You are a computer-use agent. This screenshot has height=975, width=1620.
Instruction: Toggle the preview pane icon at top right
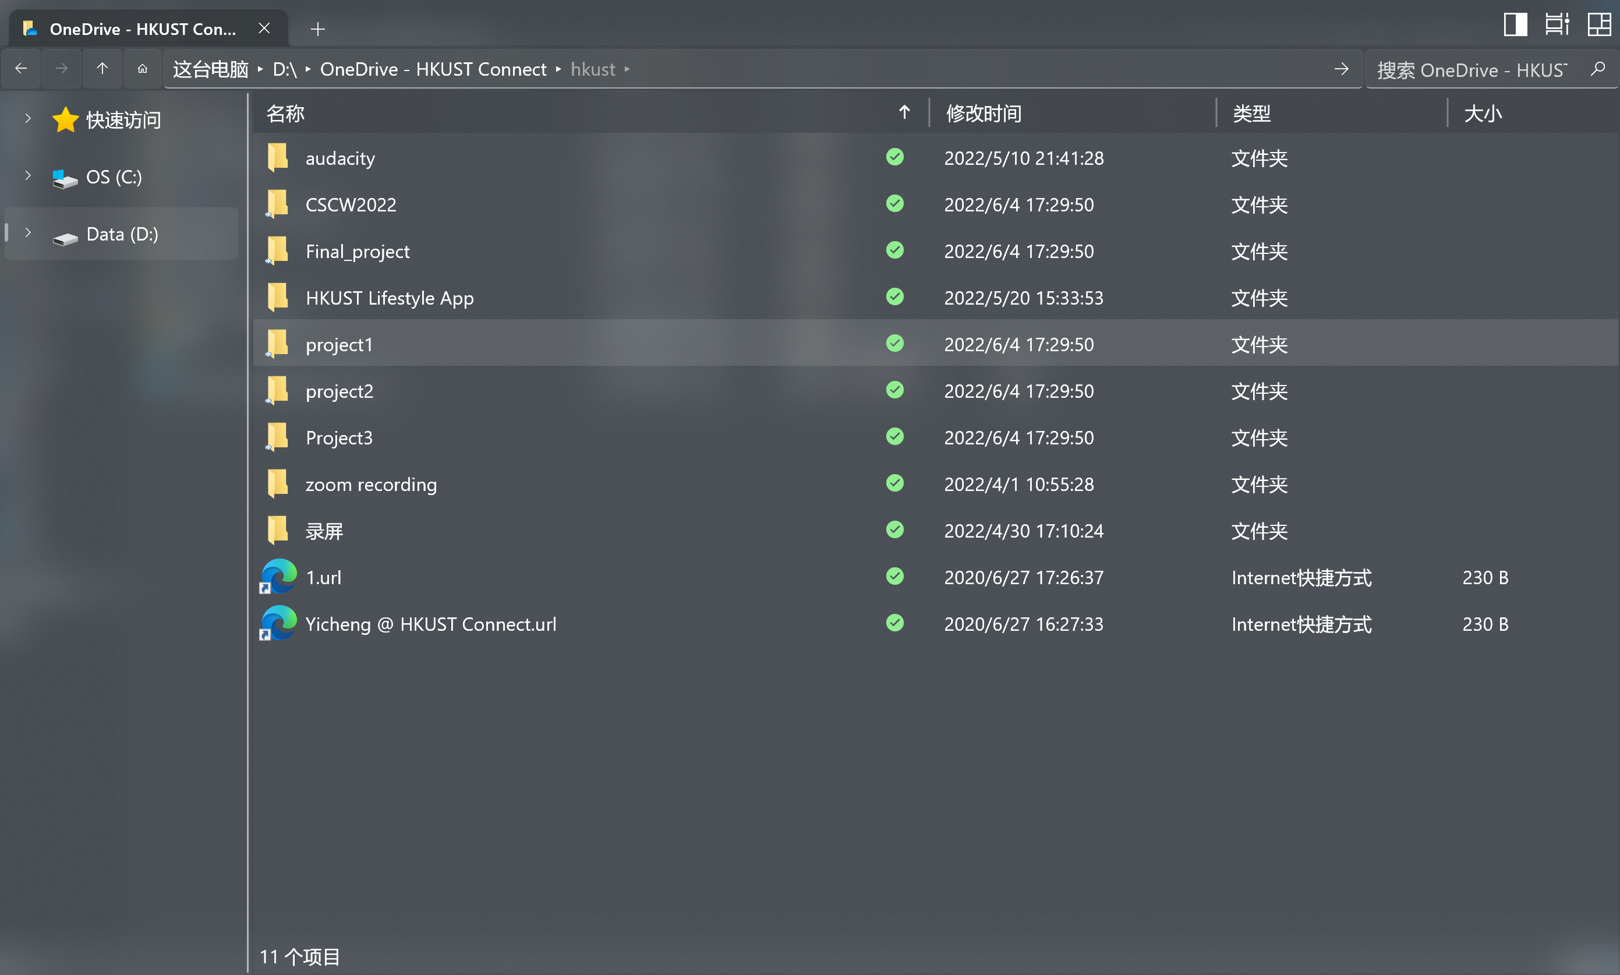point(1516,24)
